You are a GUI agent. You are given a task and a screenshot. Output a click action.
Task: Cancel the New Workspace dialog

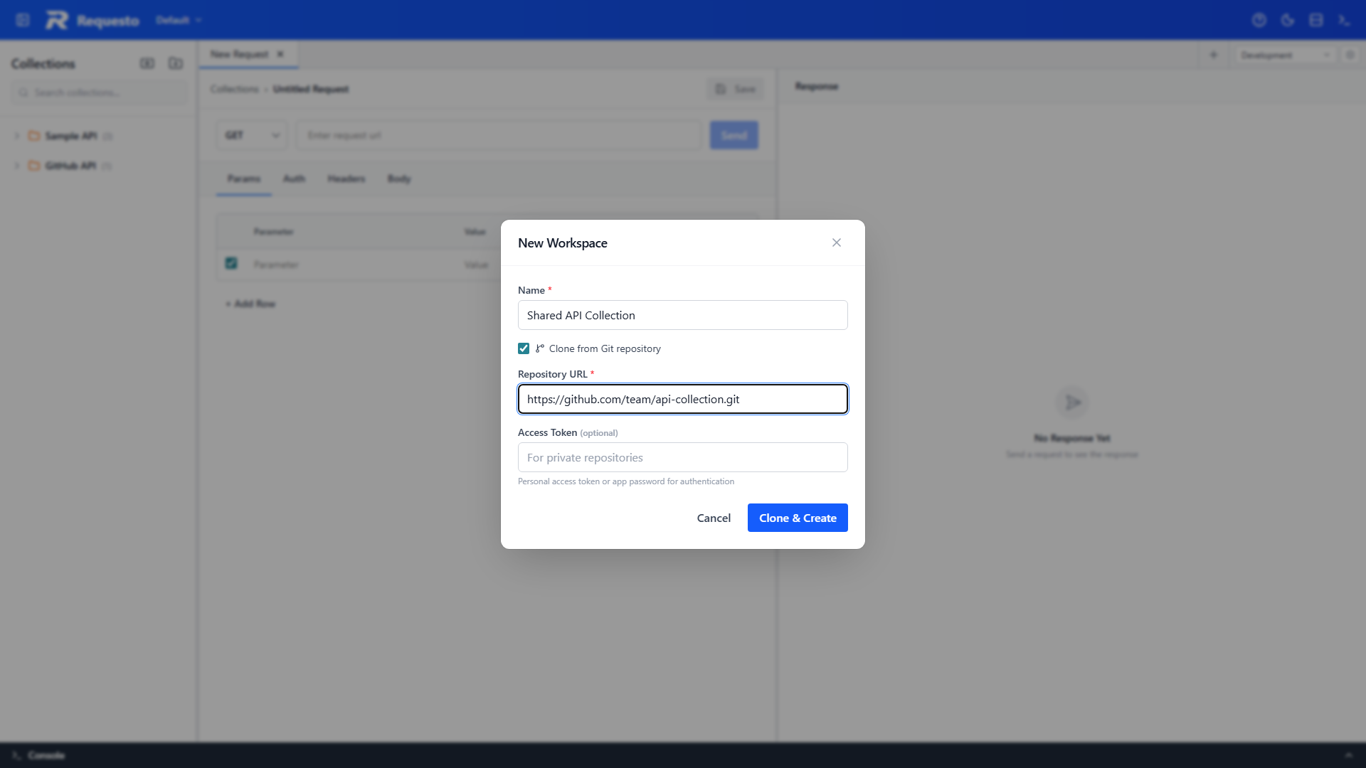(714, 518)
